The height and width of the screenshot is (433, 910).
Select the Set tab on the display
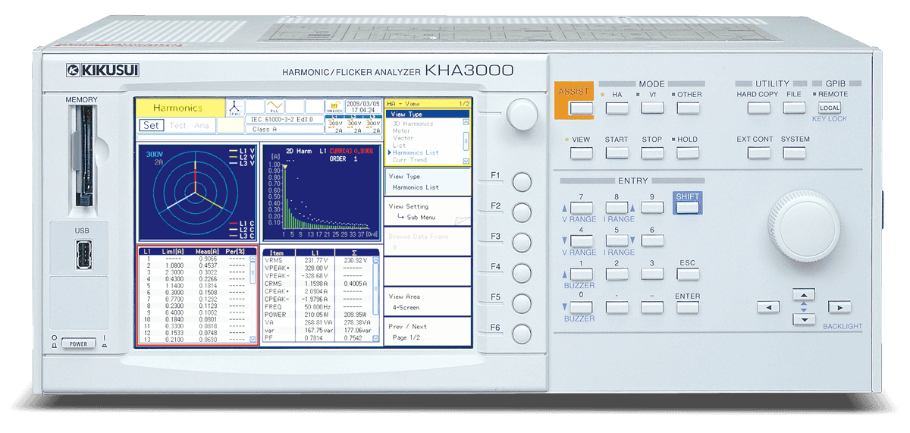[151, 125]
